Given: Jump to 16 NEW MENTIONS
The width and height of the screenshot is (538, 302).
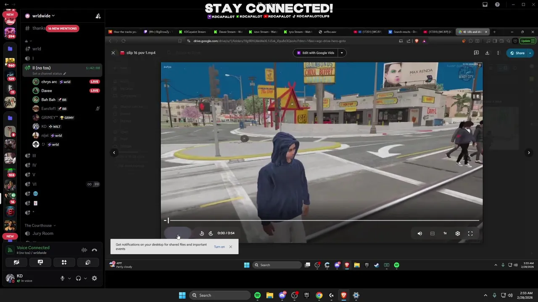Looking at the screenshot, I should (62, 29).
